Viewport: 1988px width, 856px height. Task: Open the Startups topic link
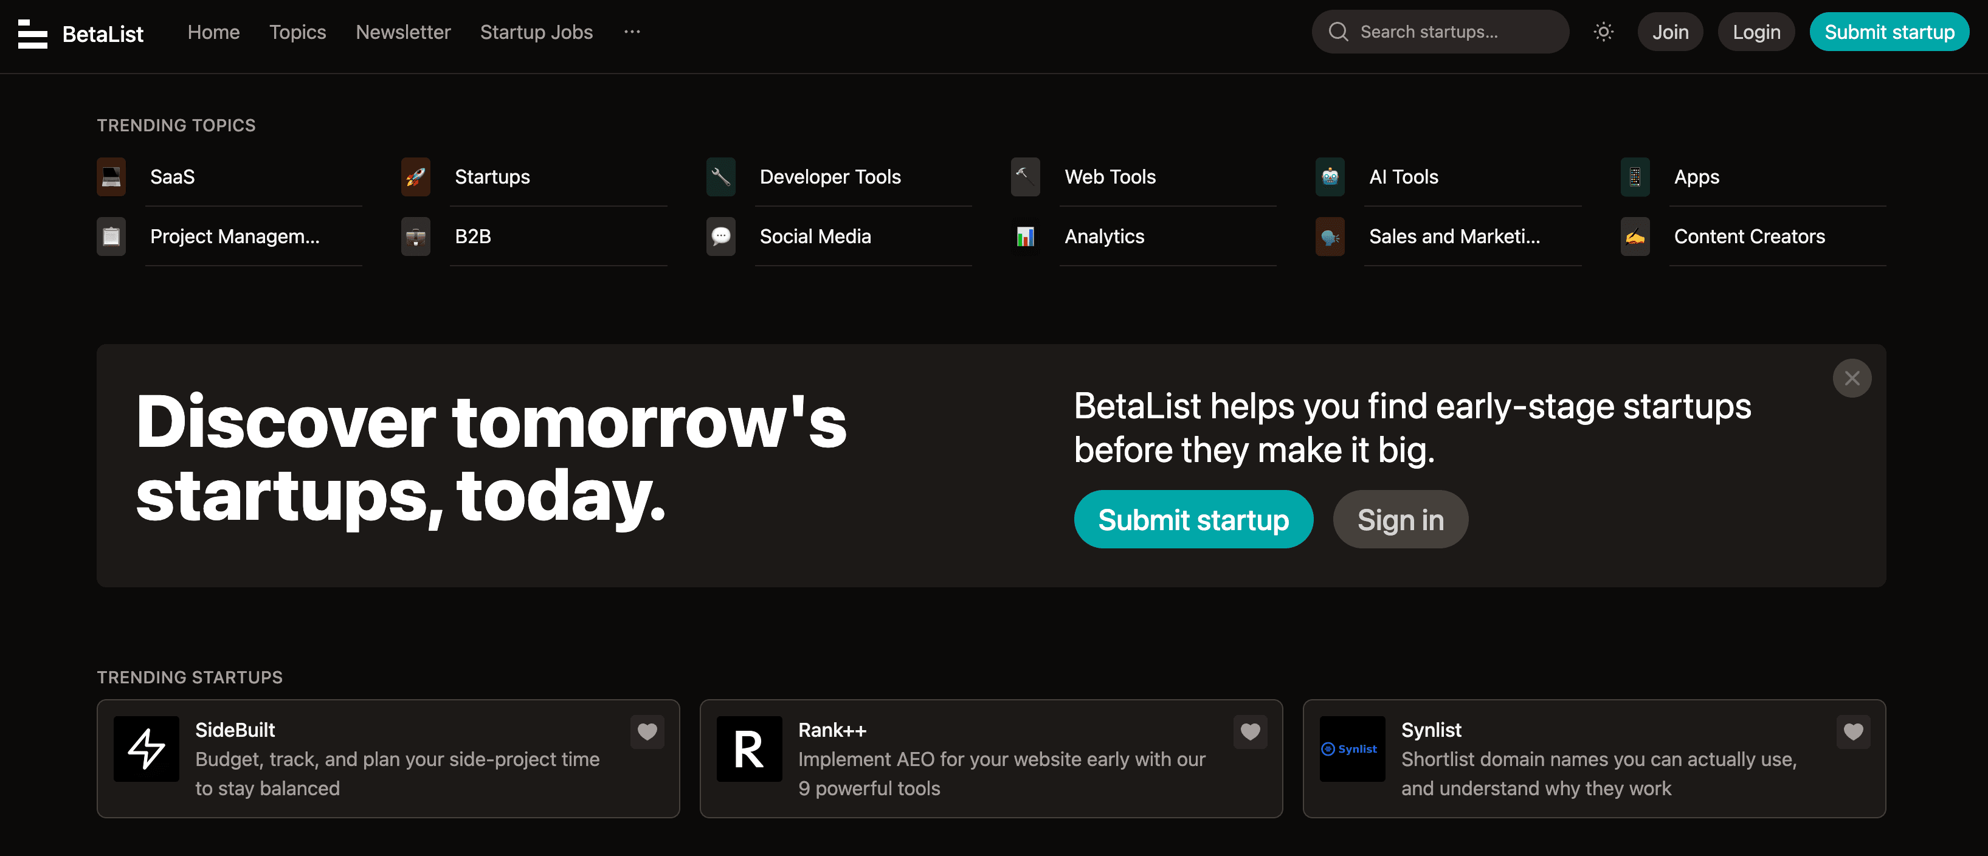[492, 177]
